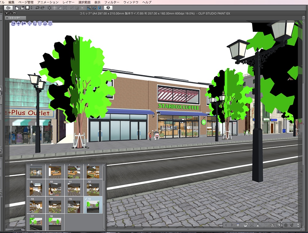The width and height of the screenshot is (308, 233).
Task: Select sixth 3D manipulator icon
Action: [40, 24]
